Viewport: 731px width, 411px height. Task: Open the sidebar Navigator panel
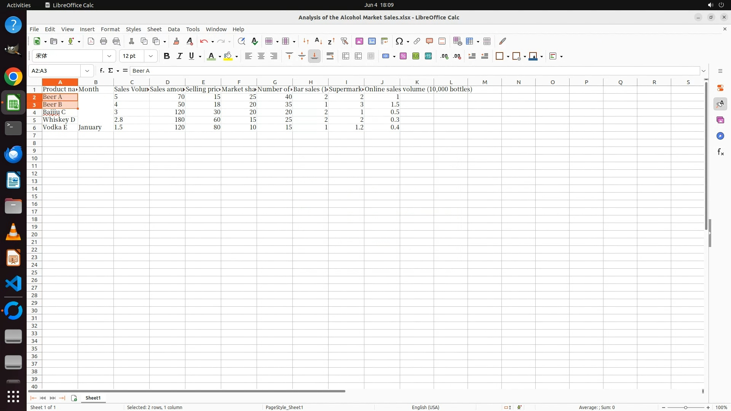coord(720,136)
